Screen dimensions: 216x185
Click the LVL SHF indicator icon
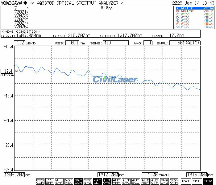pos(49,181)
